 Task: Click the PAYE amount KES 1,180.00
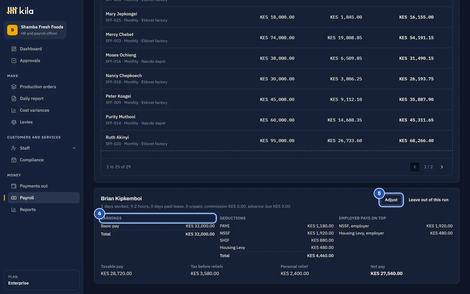click(x=321, y=226)
